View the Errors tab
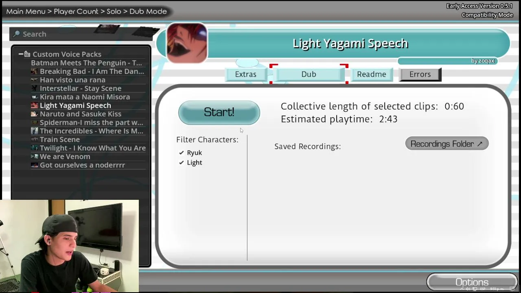 click(x=420, y=74)
